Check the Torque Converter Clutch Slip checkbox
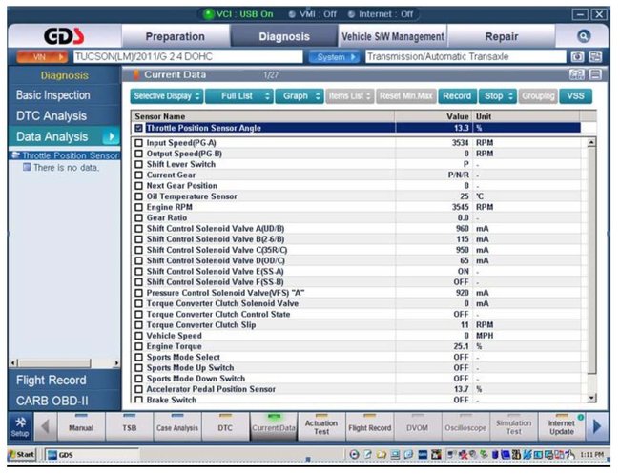This screenshot has height=474, width=620. (138, 325)
